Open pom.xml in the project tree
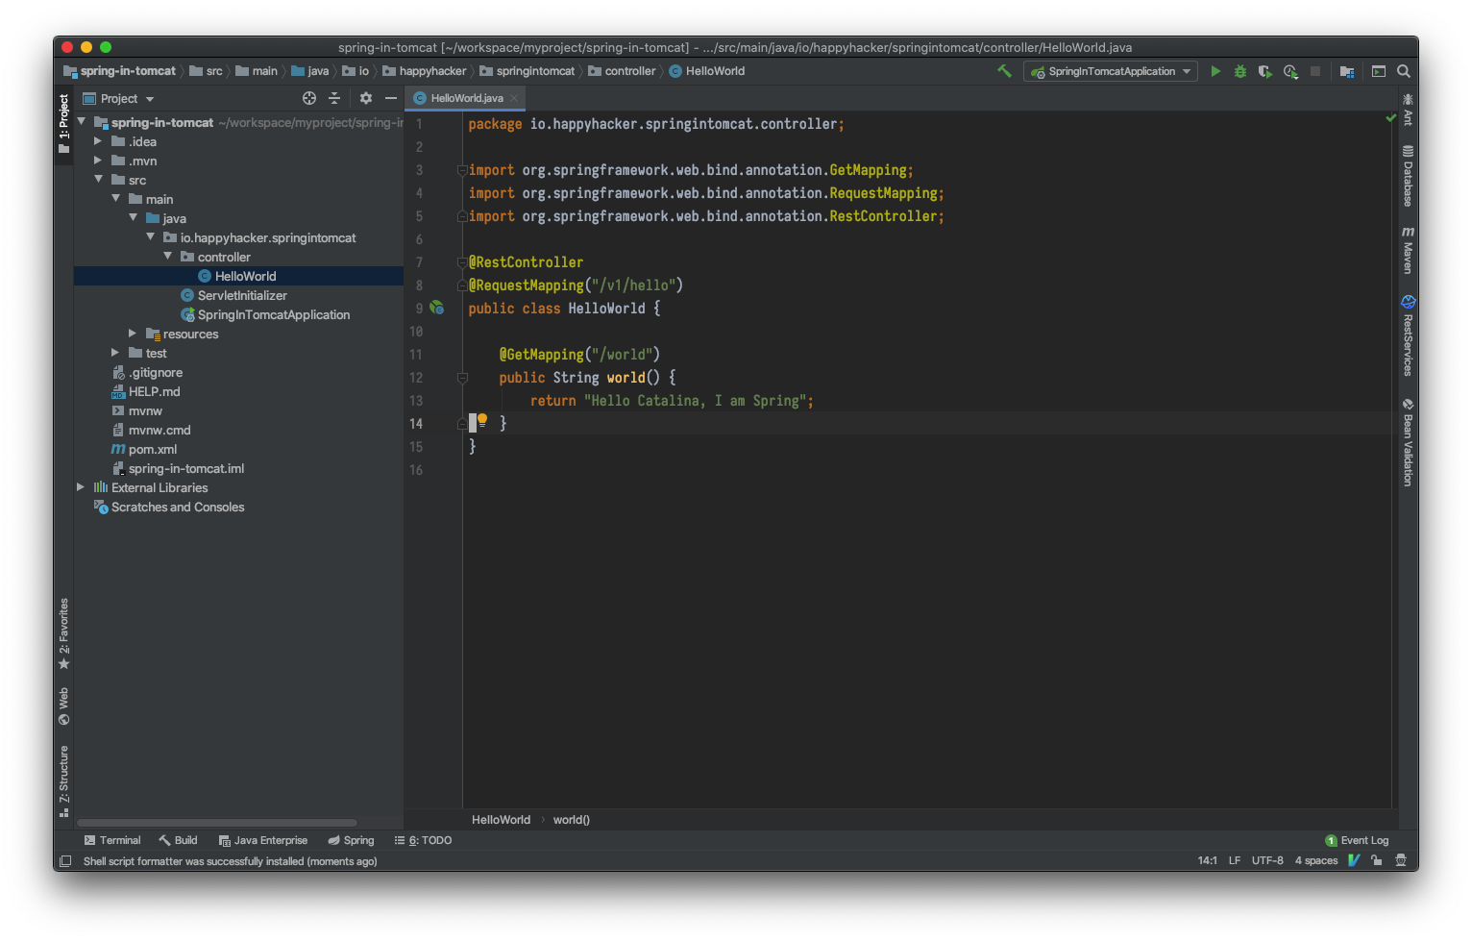The image size is (1472, 942). [152, 449]
